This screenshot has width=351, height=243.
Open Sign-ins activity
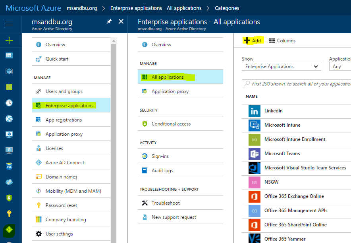pyautogui.click(x=180, y=156)
